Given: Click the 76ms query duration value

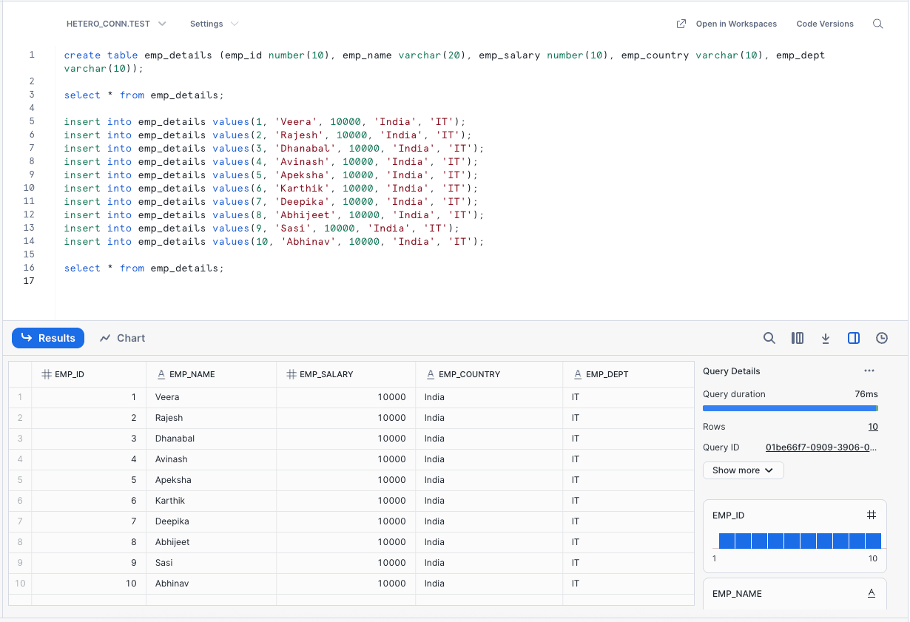Looking at the screenshot, I should [866, 394].
